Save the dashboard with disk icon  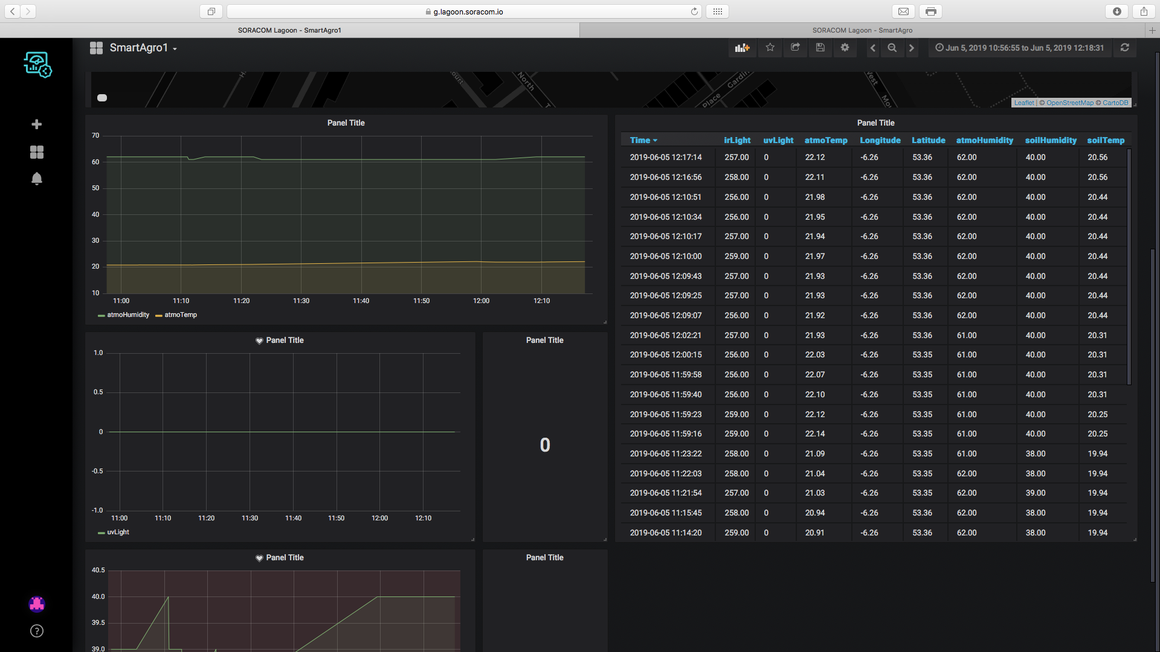820,48
